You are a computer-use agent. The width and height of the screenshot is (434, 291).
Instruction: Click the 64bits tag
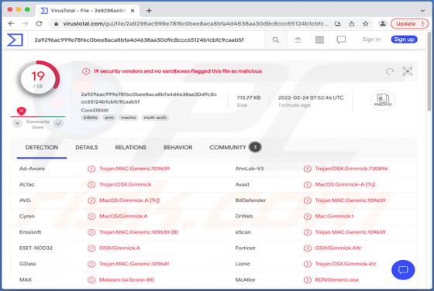90,118
